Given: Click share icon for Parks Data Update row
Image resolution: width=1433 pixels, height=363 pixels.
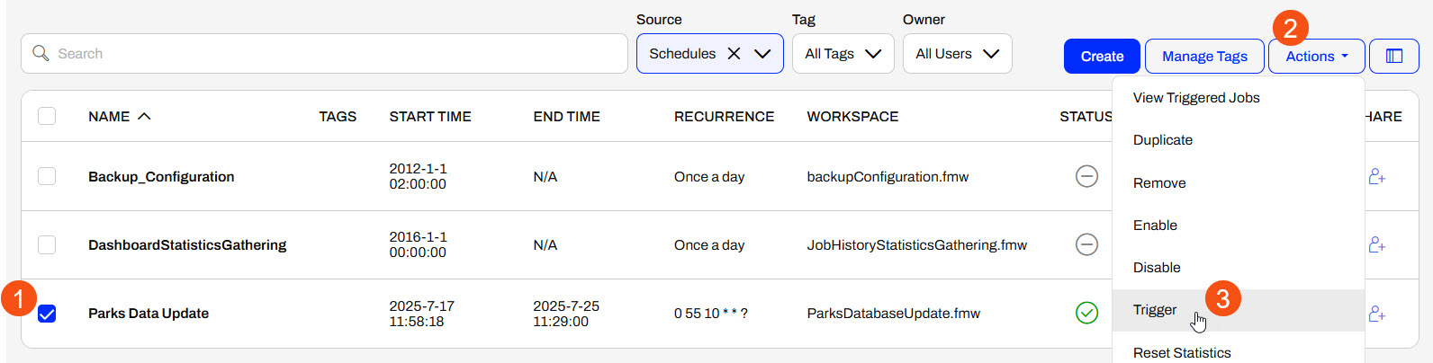Looking at the screenshot, I should (1376, 313).
